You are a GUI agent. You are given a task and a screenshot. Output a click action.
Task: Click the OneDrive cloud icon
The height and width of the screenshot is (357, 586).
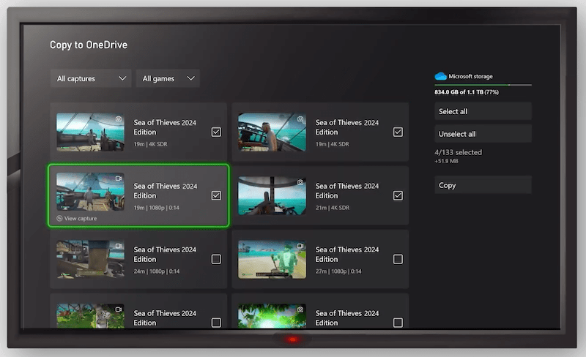click(440, 76)
